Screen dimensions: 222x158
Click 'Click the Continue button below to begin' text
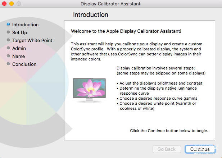pyautogui.click(x=169, y=131)
